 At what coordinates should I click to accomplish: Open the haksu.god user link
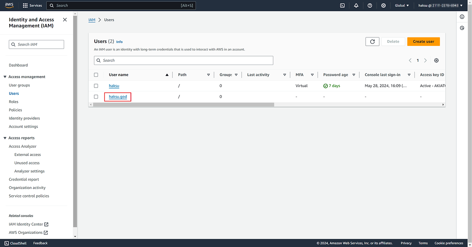coord(118,97)
